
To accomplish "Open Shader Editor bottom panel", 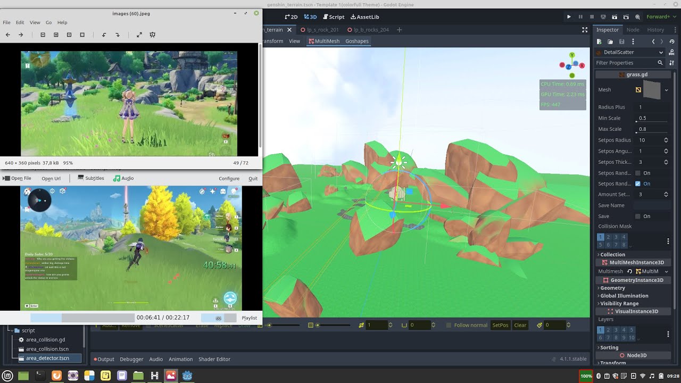I will [214, 359].
